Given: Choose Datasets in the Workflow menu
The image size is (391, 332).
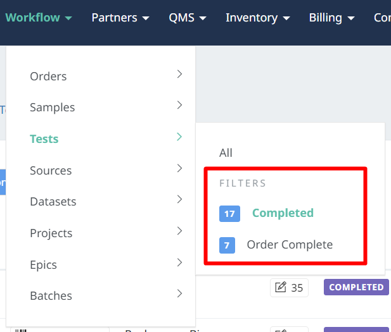Looking at the screenshot, I should click(x=53, y=202).
